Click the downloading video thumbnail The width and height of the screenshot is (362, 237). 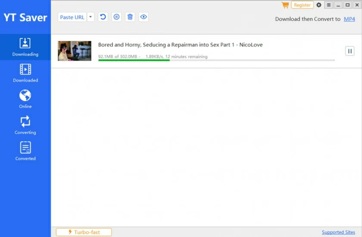[75, 51]
